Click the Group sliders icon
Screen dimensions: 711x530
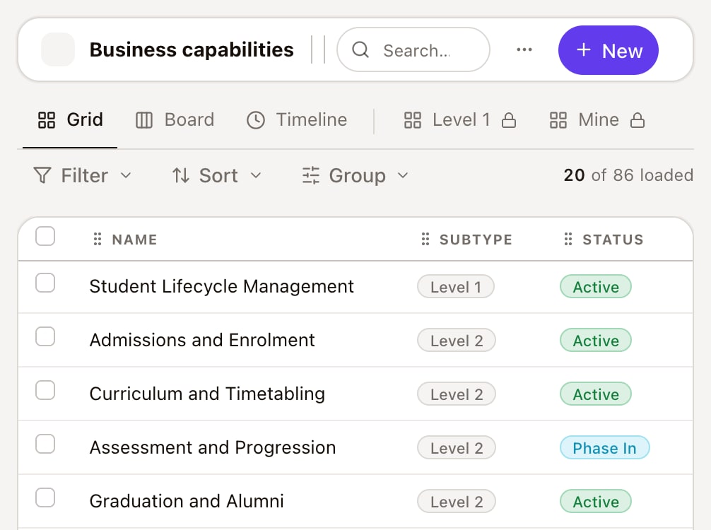[311, 175]
